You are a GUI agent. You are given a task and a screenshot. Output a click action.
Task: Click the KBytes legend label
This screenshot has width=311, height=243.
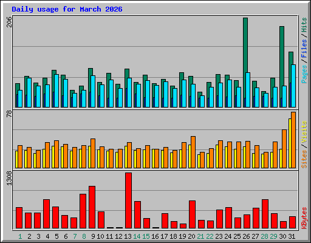304,218
